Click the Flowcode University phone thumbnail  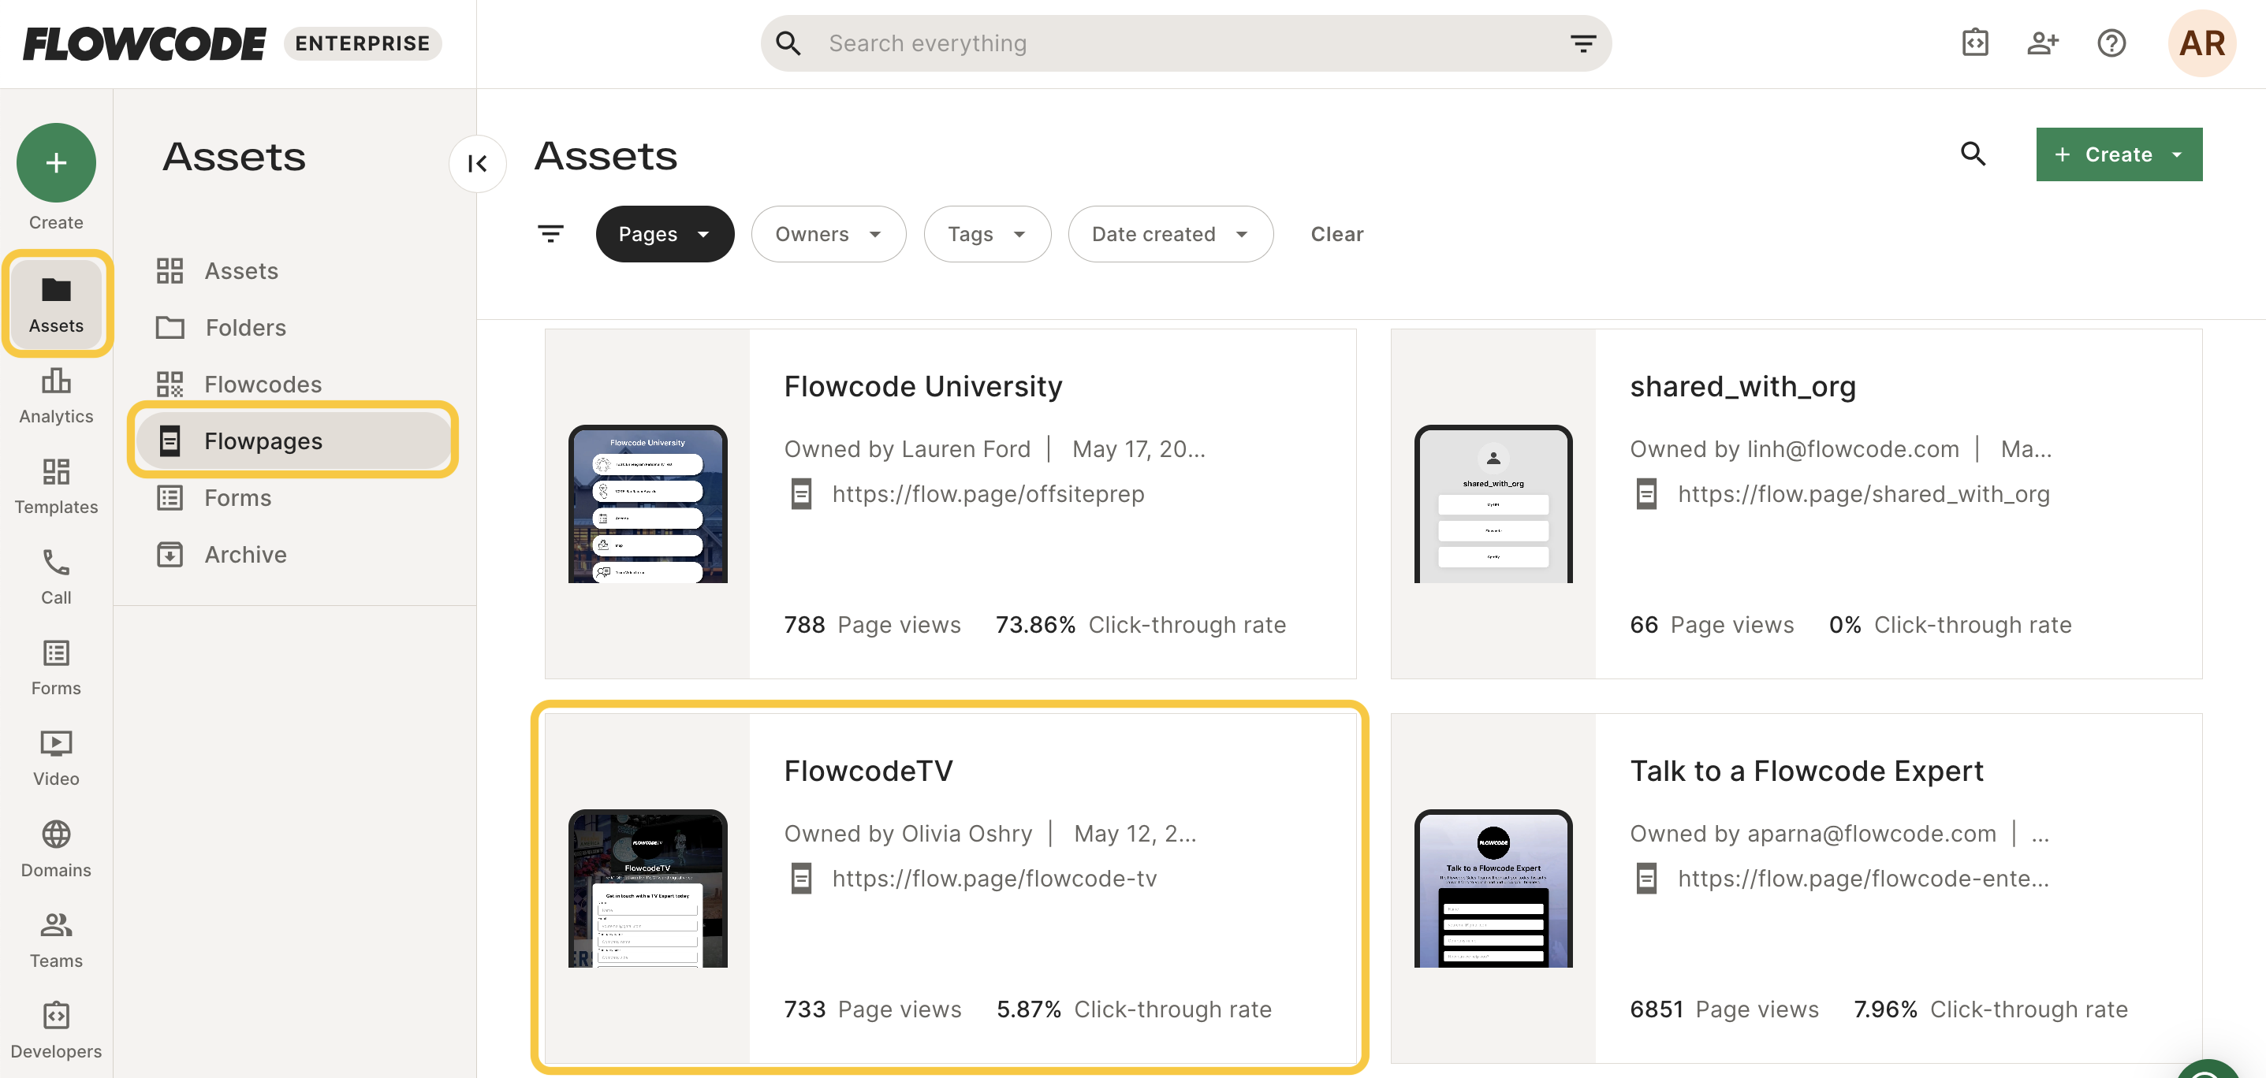(x=647, y=504)
